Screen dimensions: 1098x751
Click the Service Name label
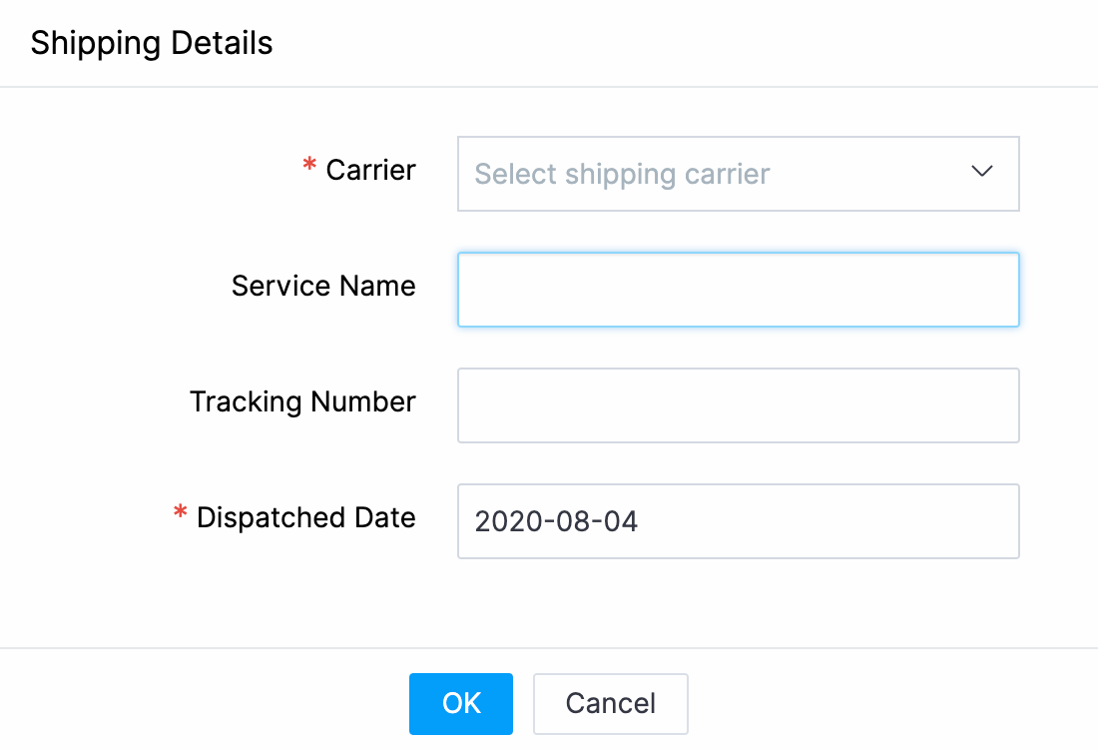coord(323,286)
